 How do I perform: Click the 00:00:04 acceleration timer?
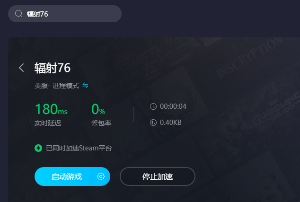pyautogui.click(x=173, y=106)
